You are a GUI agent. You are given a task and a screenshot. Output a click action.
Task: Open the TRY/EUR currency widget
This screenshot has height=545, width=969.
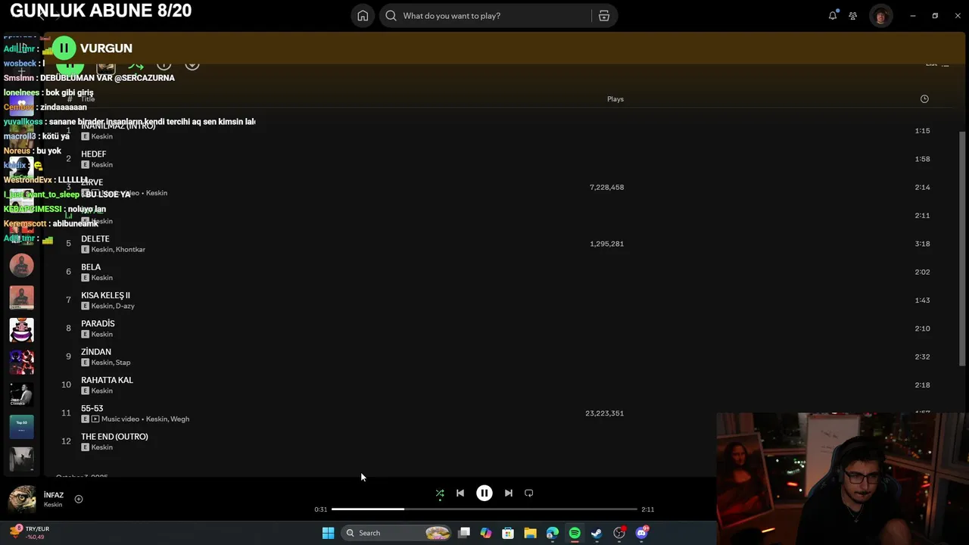point(30,532)
